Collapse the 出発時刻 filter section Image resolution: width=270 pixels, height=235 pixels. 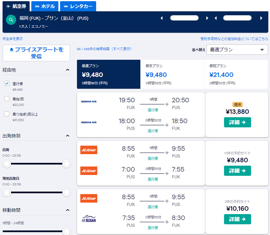pos(68,136)
